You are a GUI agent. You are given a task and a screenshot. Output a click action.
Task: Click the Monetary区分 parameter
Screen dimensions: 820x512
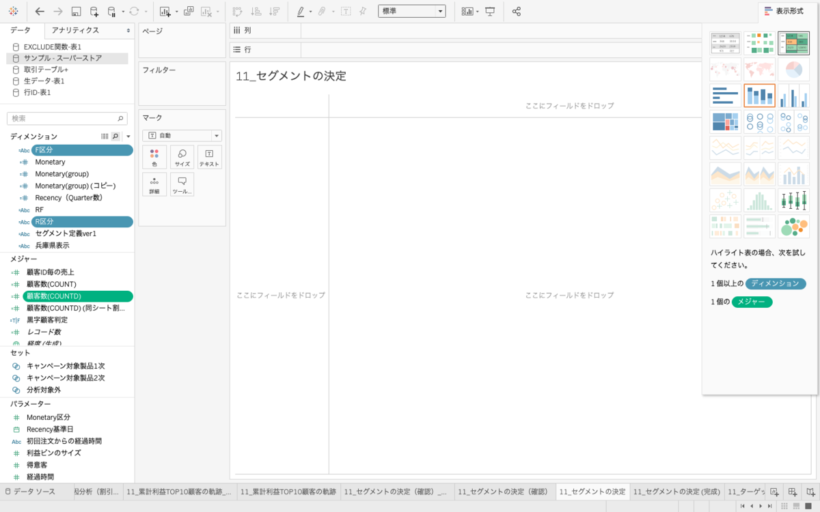(x=49, y=417)
